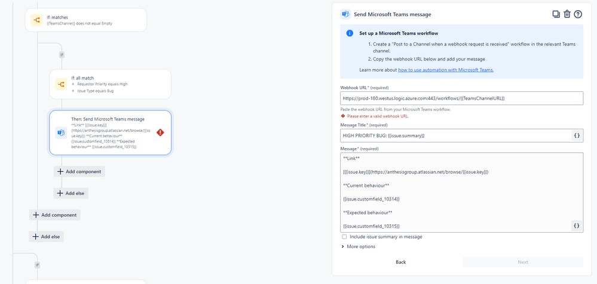Viewport: 597px width, 284px height.
Task: Add else under outer If: matches
Action: coord(47,236)
